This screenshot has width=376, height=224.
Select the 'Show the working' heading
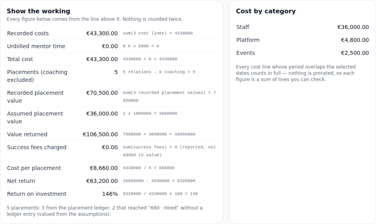(38, 11)
